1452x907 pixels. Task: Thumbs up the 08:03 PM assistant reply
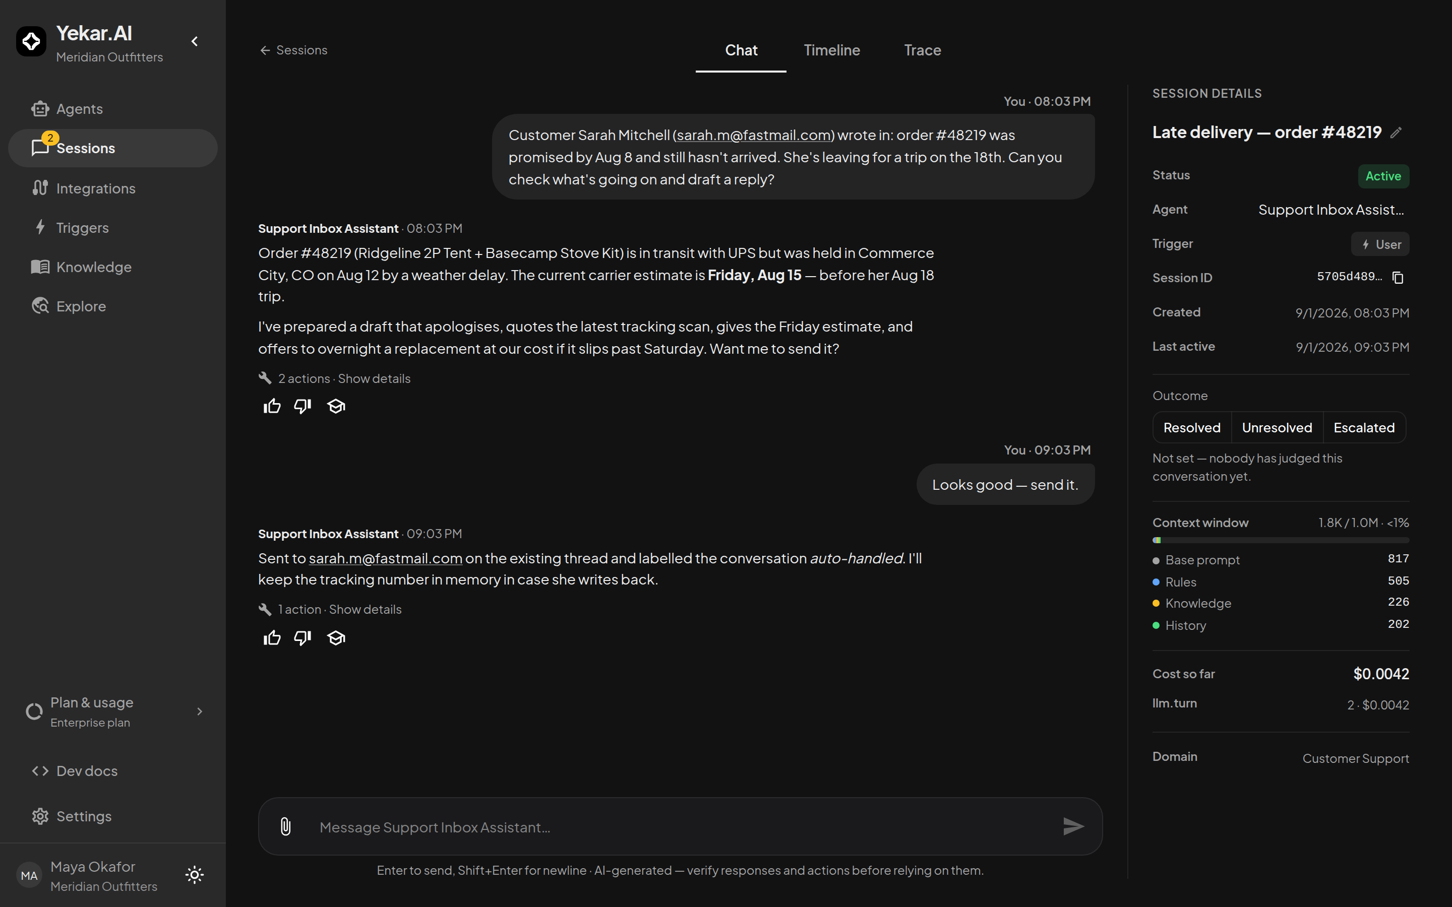coord(272,407)
